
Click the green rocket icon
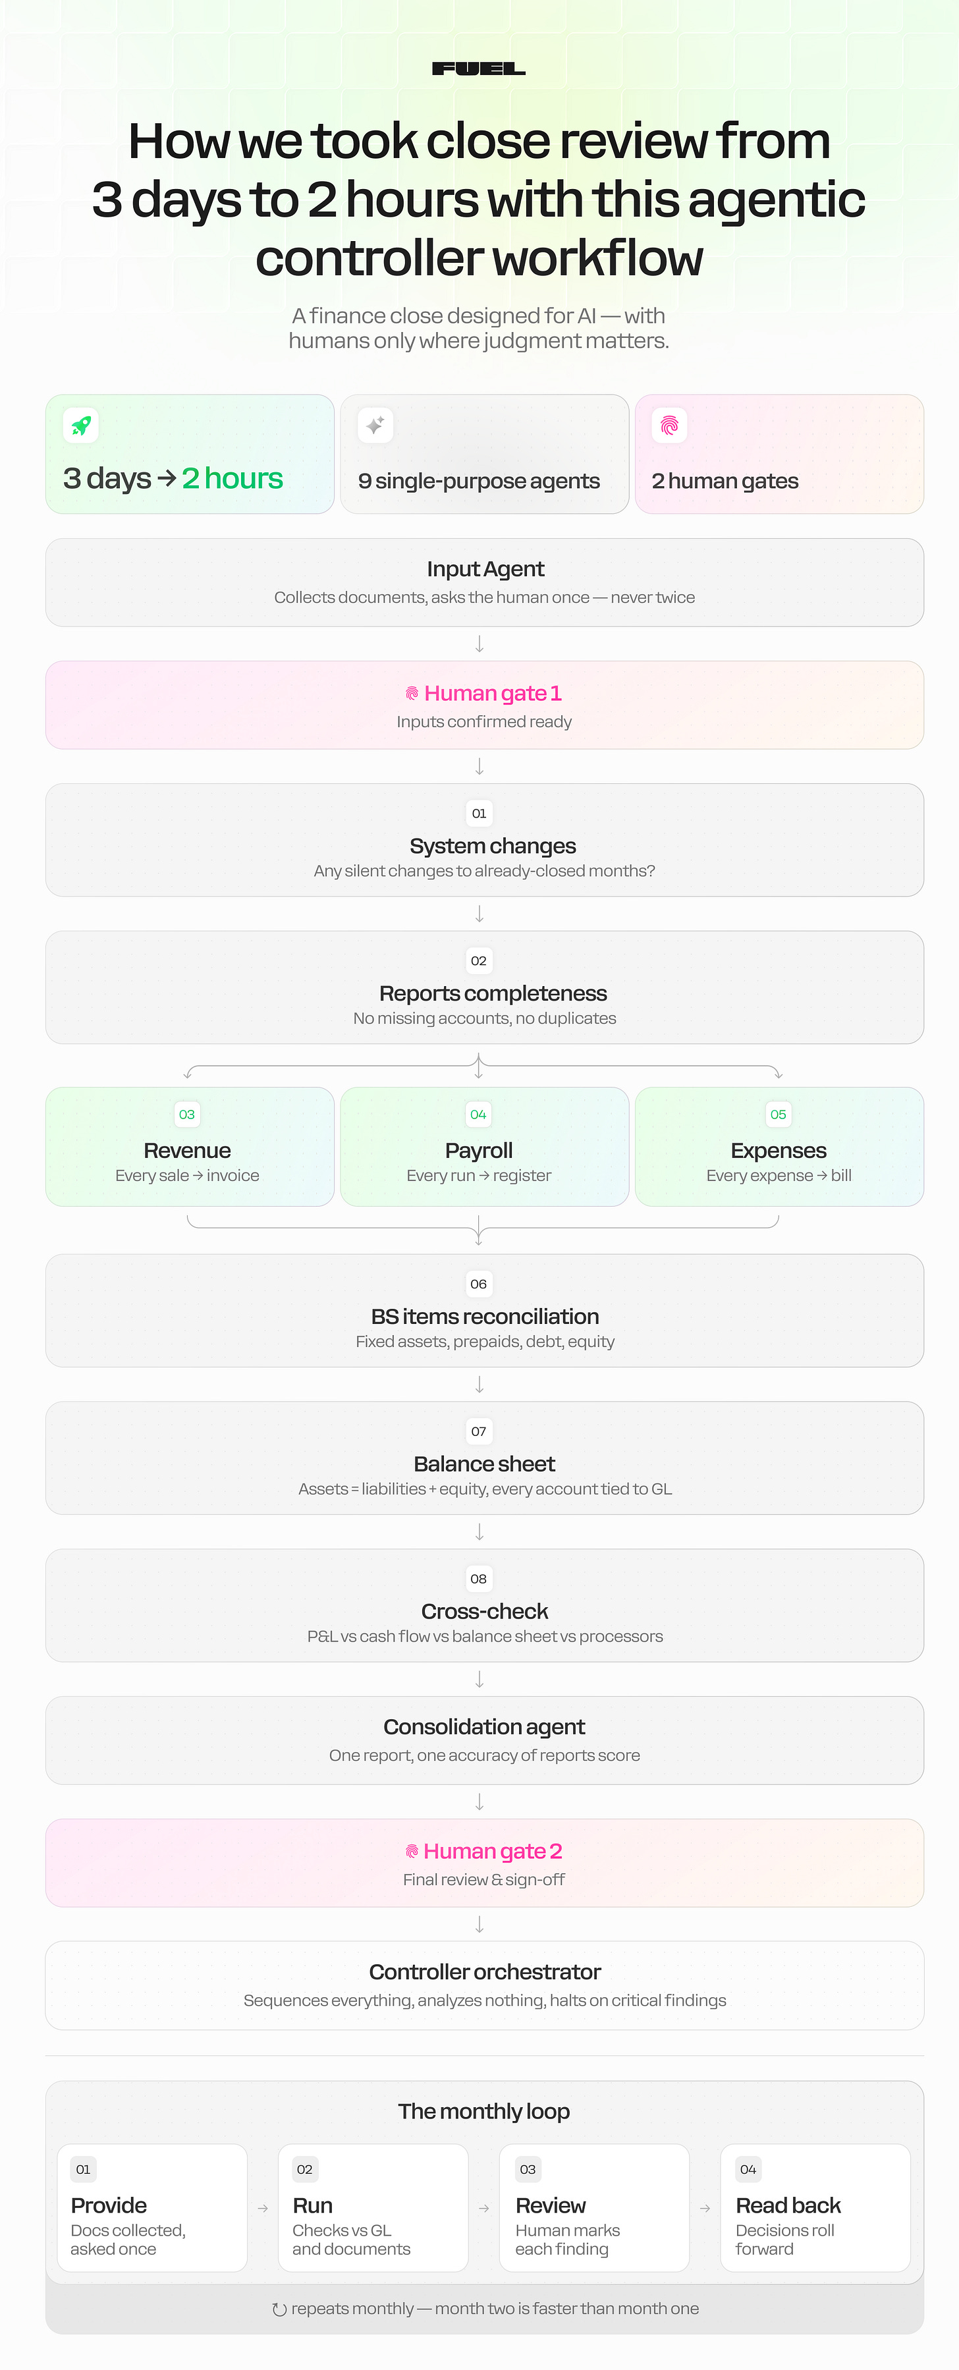(x=81, y=425)
